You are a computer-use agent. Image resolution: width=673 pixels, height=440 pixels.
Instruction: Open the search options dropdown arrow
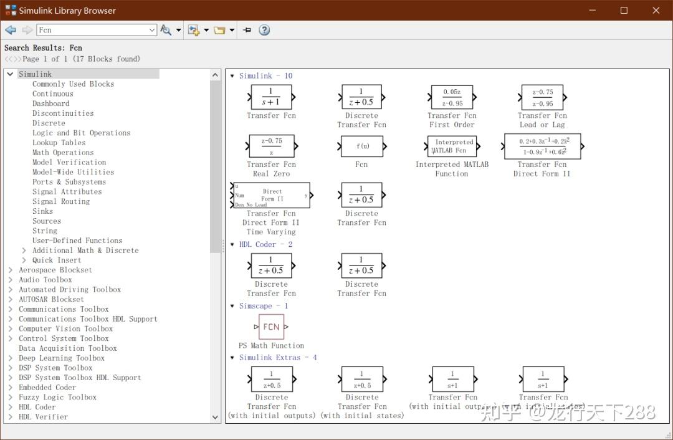coord(179,30)
